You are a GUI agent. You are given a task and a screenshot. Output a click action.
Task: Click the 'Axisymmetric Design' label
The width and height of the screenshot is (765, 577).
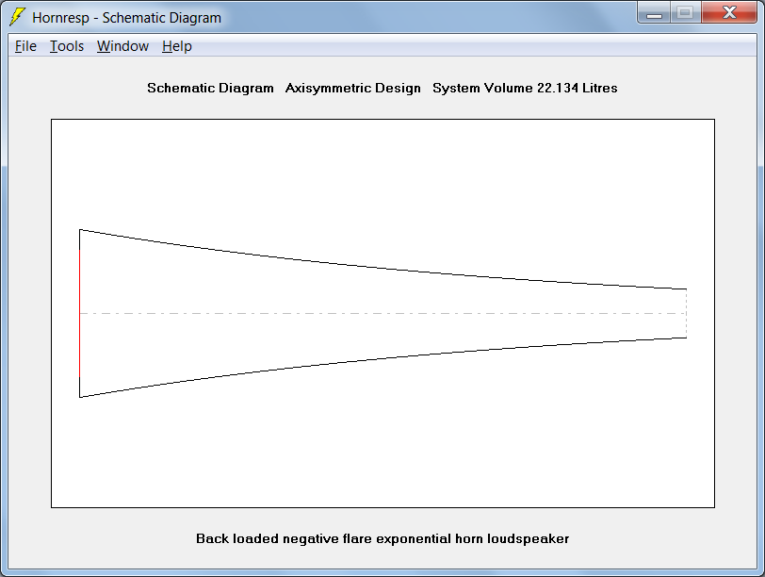(352, 88)
